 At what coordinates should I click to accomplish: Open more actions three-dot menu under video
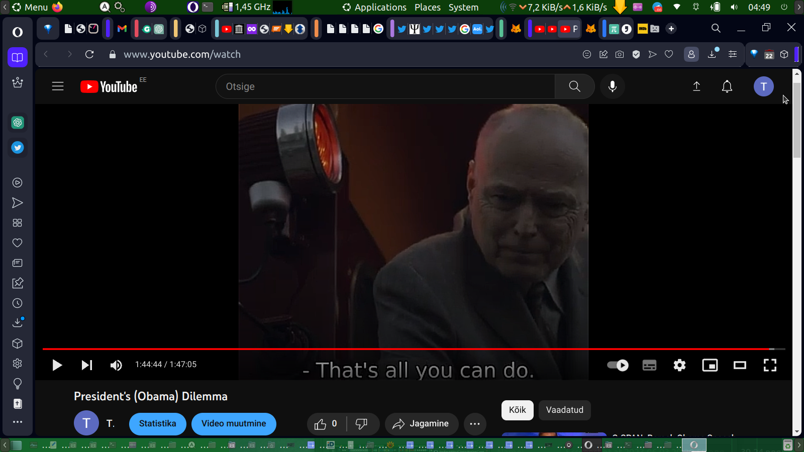(x=475, y=424)
